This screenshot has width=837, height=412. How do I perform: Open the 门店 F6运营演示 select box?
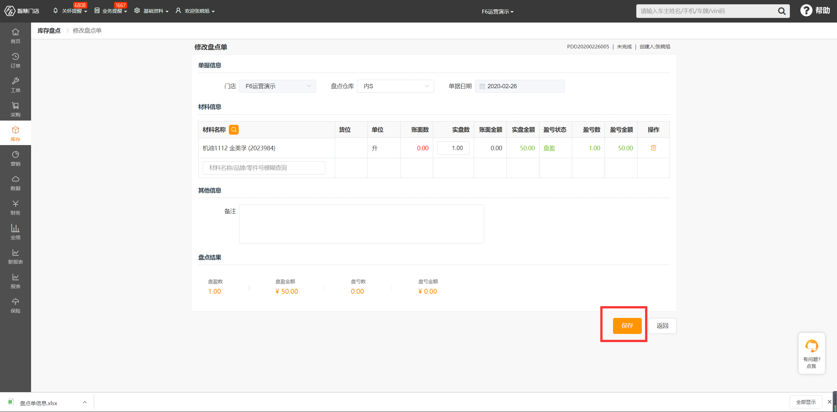(277, 86)
